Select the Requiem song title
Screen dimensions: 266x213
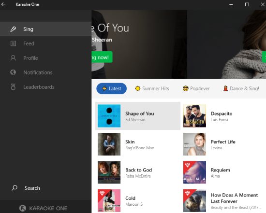[x=221, y=170]
